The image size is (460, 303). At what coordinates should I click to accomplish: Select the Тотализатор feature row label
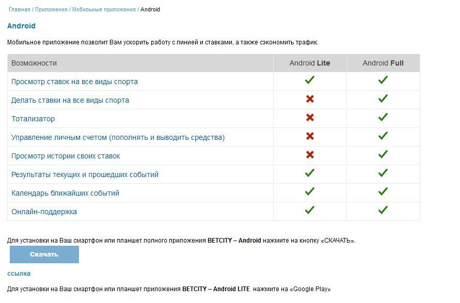tap(33, 119)
